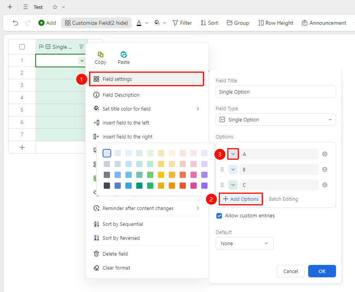Click Add Options link
This screenshot has width=355, height=292.
pos(241,199)
